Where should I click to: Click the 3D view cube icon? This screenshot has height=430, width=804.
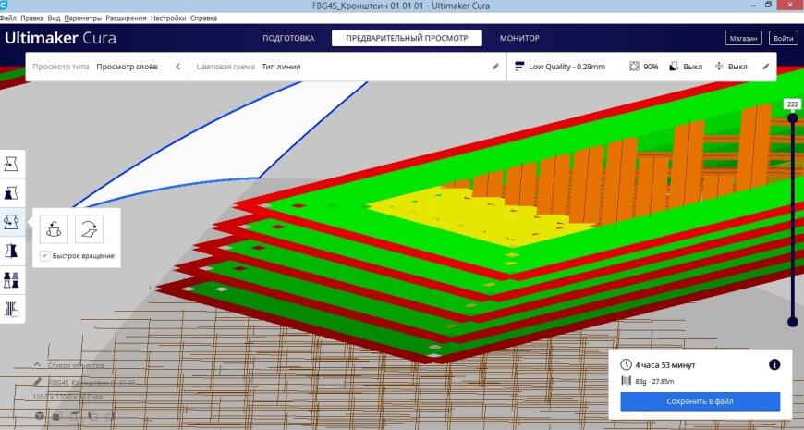pyautogui.click(x=40, y=415)
